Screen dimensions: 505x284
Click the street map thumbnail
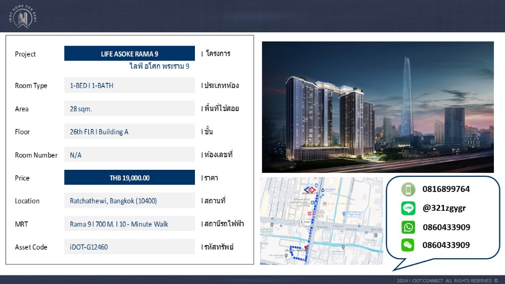click(x=321, y=221)
